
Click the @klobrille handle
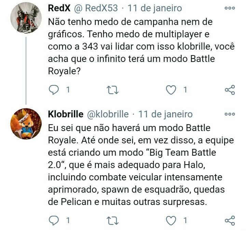(x=108, y=114)
